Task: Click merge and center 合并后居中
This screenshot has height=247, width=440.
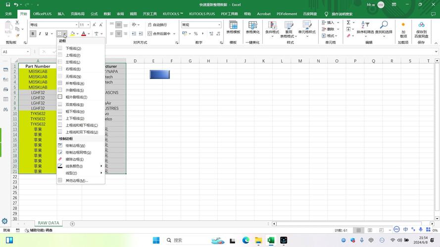Action: (159, 34)
